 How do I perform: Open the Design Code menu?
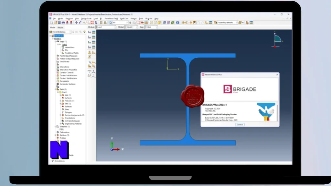pos(86,18)
